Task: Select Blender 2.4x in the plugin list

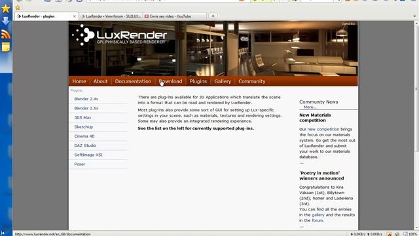Action: coord(86,99)
